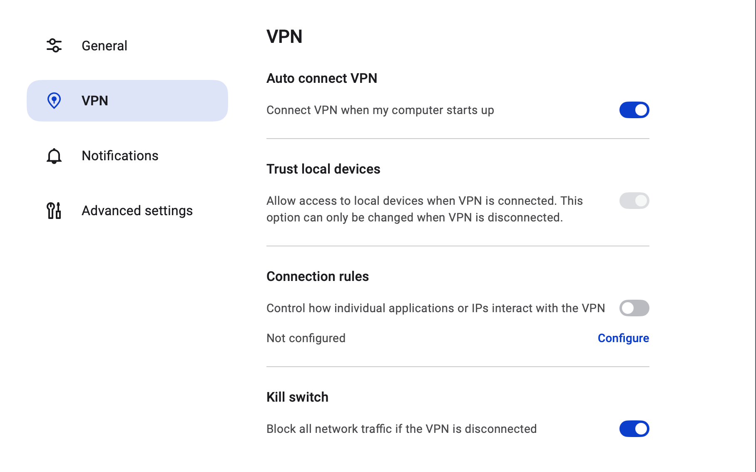Open Configure for connection rules
This screenshot has height=472, width=756.
(x=623, y=338)
